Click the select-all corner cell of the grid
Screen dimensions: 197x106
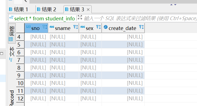point(20,28)
